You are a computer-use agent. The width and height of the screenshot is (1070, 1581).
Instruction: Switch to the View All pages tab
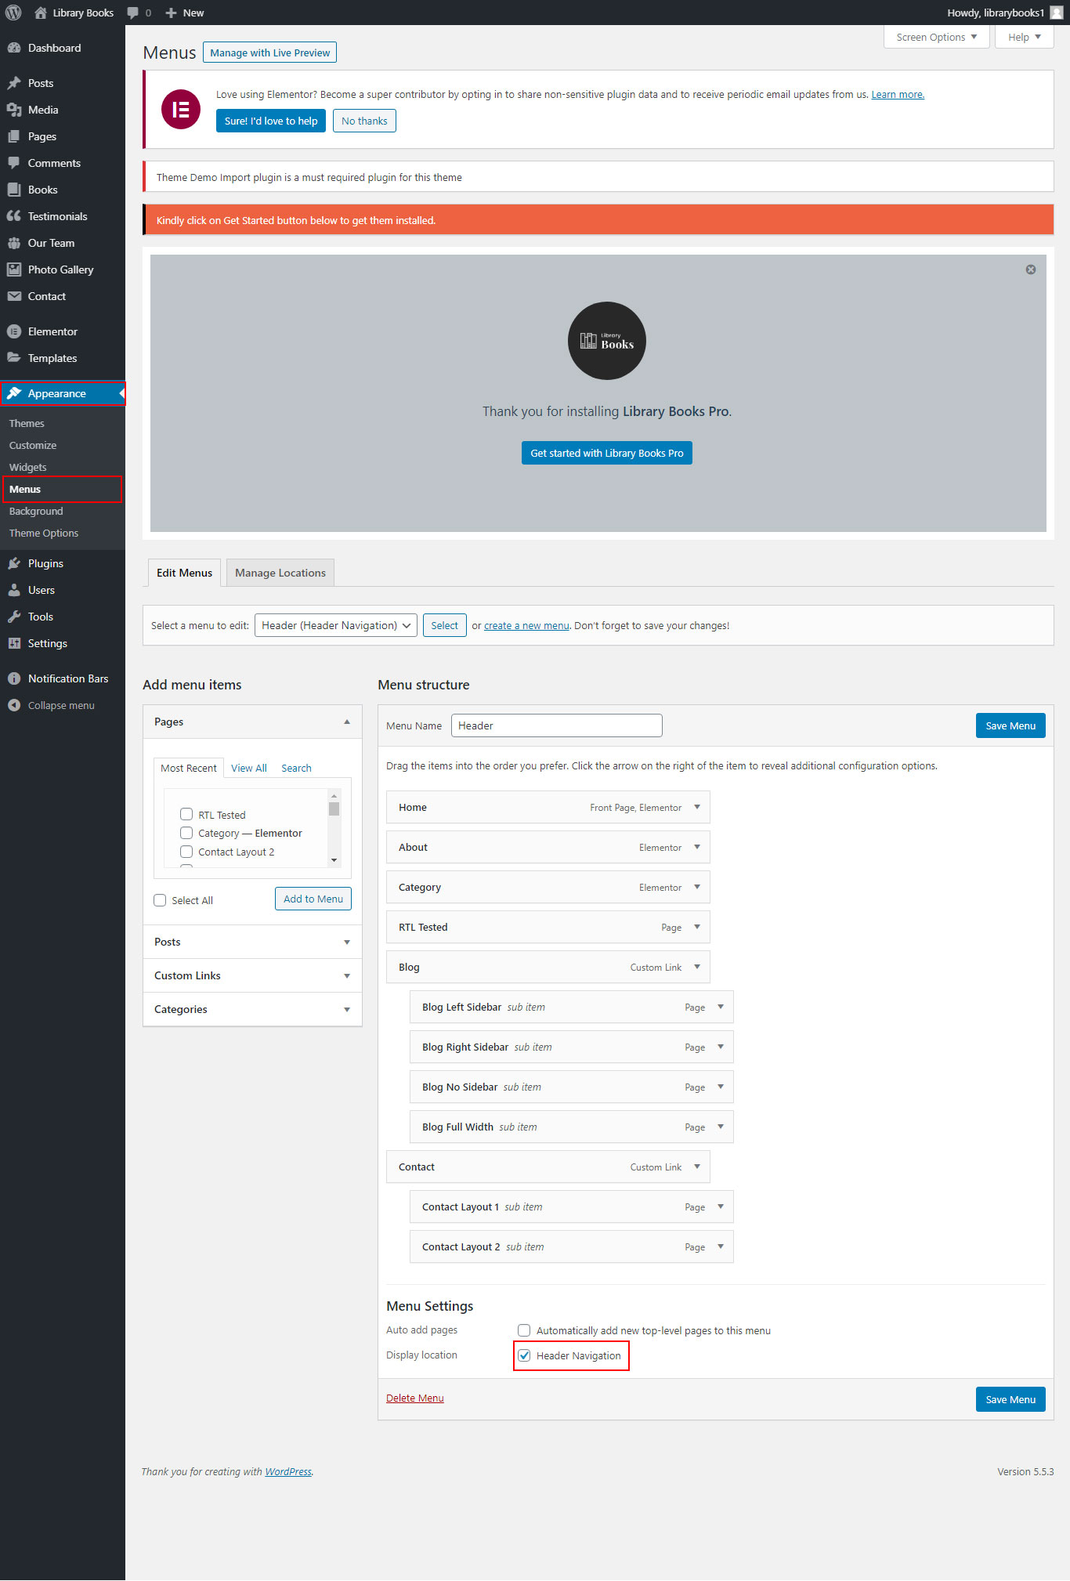click(249, 768)
